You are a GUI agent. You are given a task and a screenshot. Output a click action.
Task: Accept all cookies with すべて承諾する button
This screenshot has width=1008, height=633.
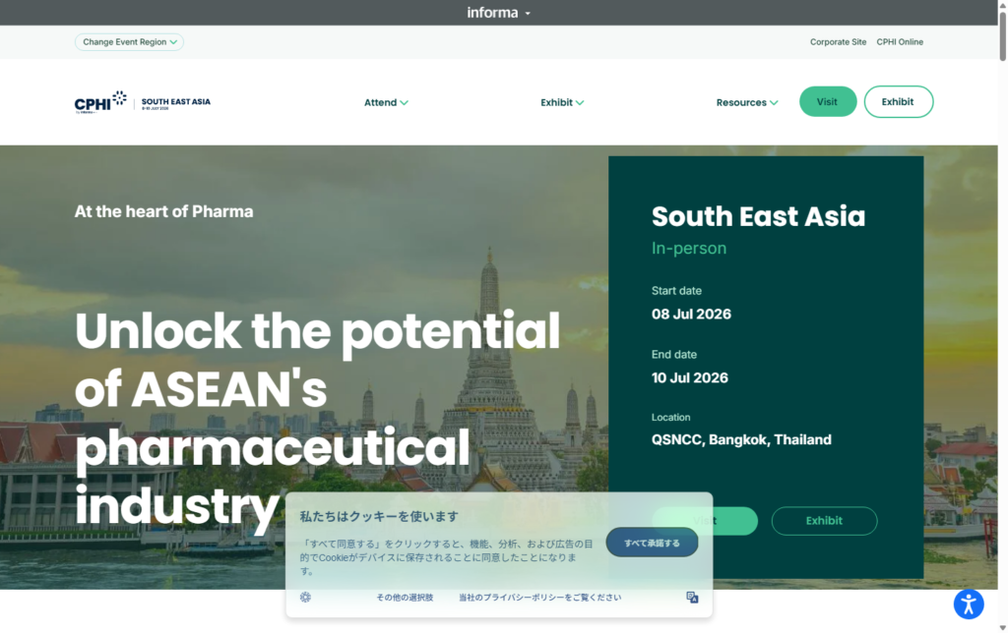652,543
